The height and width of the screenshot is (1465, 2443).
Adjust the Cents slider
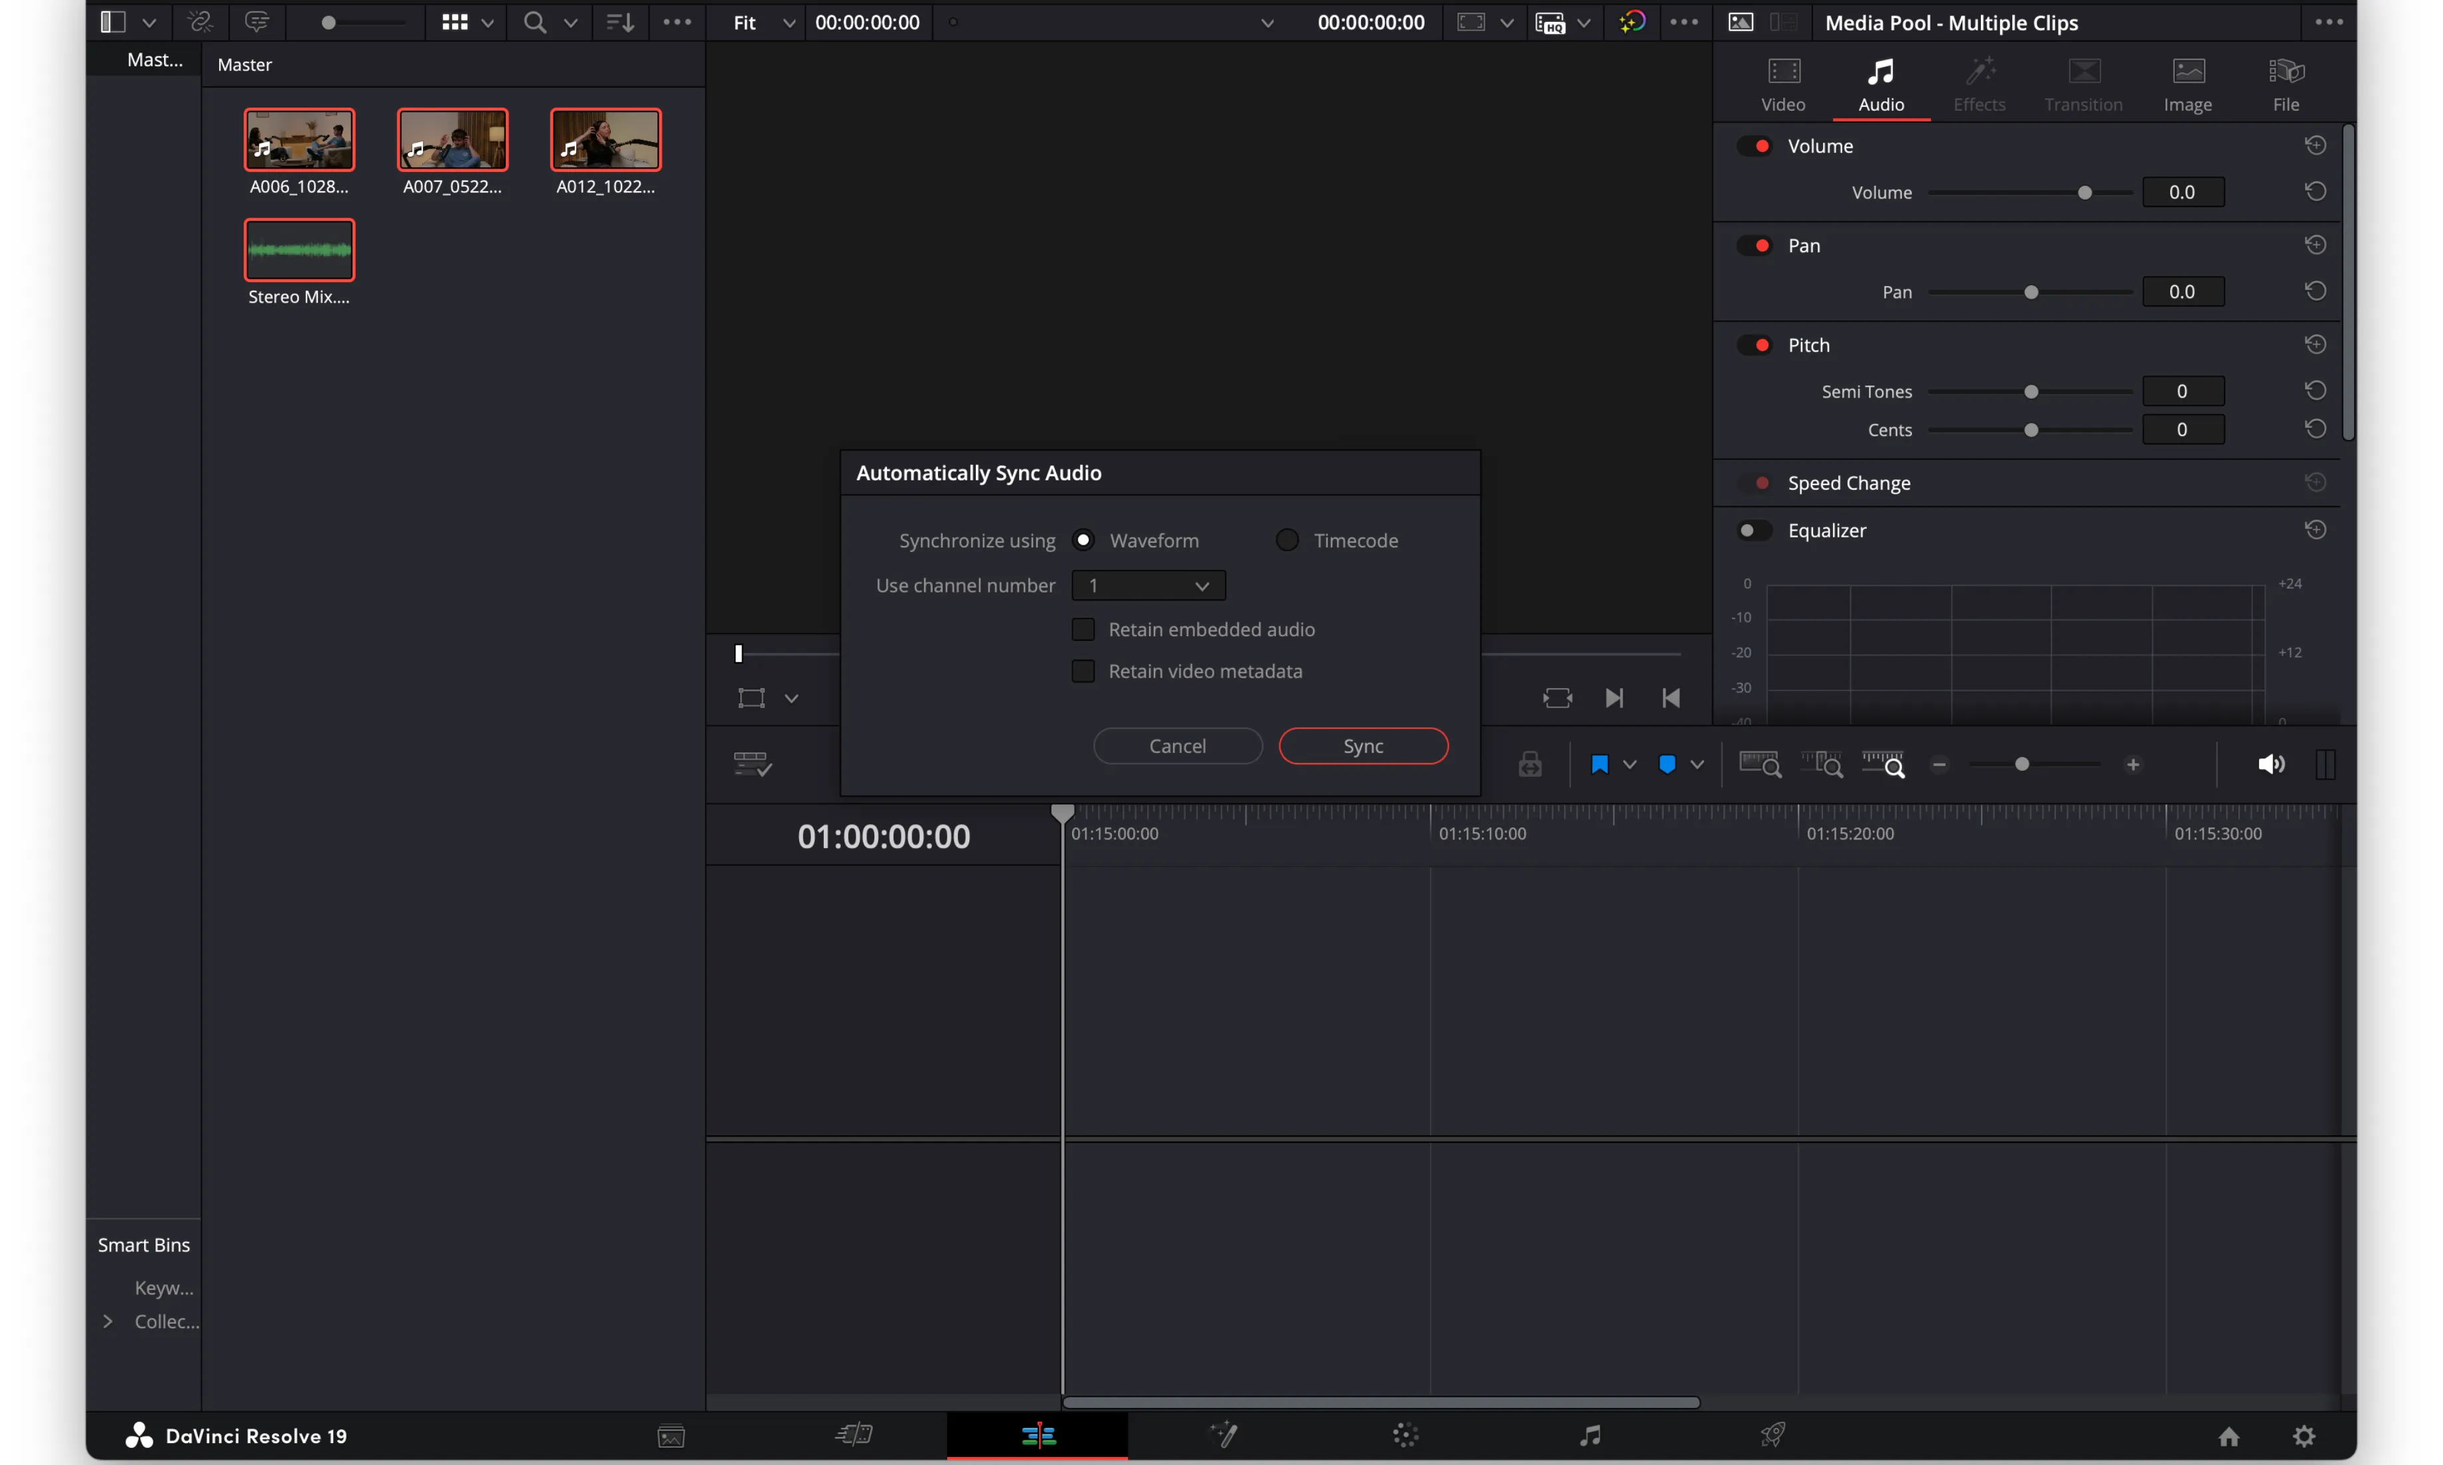click(x=2030, y=429)
